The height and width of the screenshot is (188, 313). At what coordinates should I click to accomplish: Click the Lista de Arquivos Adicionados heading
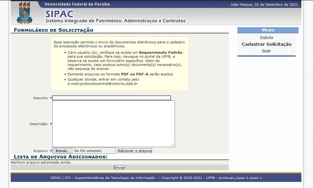[x=61, y=157]
